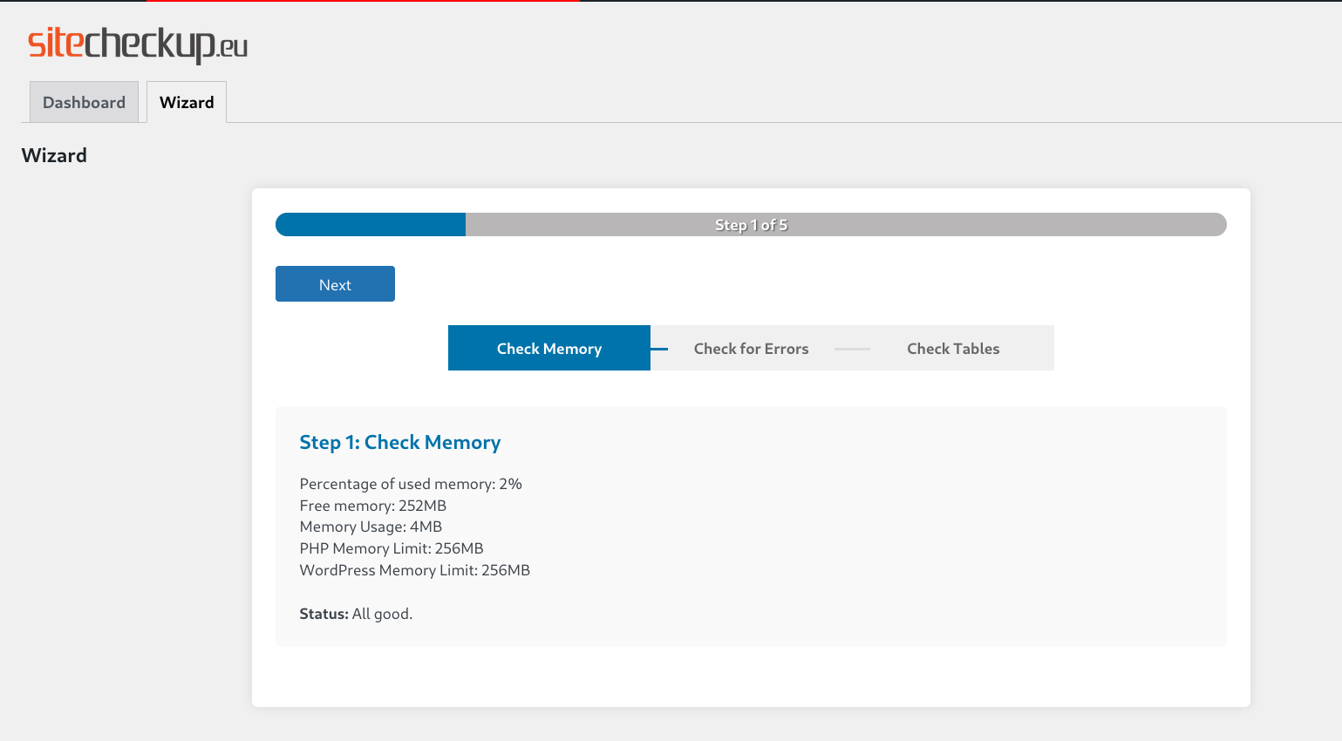The height and width of the screenshot is (741, 1342).
Task: Click the 'Free memory: 252MB' line
Action: point(372,506)
